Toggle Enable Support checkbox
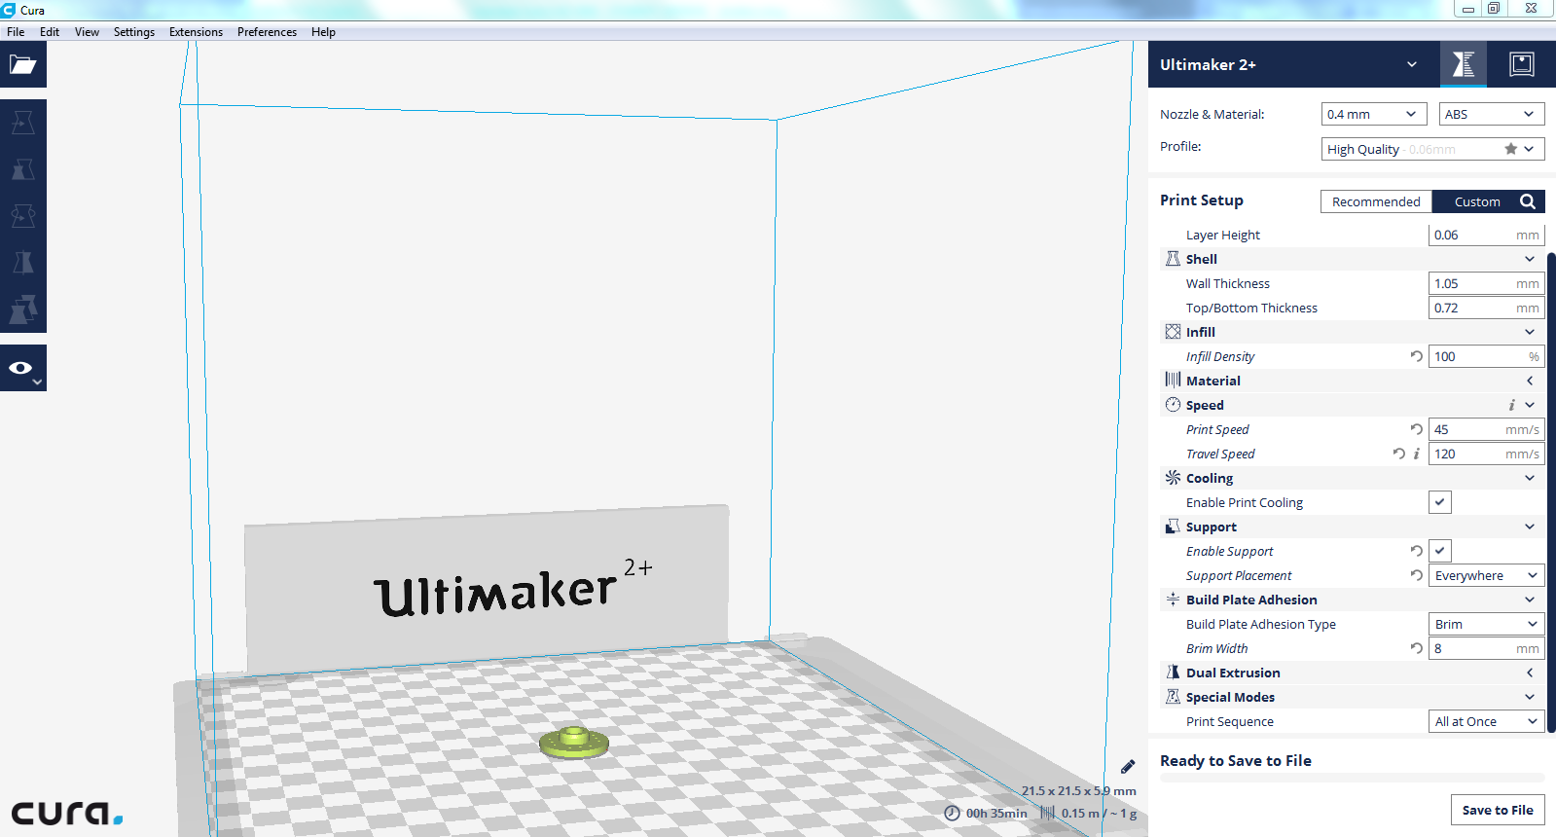The image size is (1556, 837). click(x=1440, y=551)
